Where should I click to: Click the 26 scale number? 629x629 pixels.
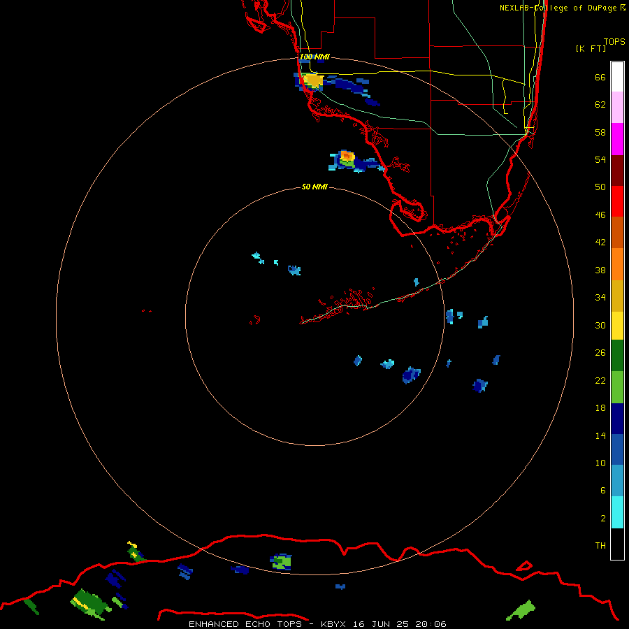(x=600, y=353)
